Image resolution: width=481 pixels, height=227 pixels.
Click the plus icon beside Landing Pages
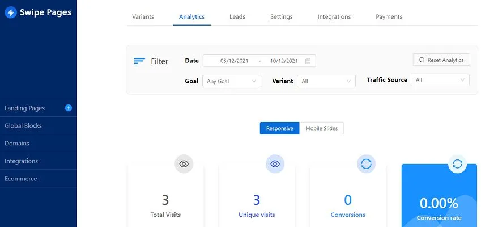(x=69, y=108)
